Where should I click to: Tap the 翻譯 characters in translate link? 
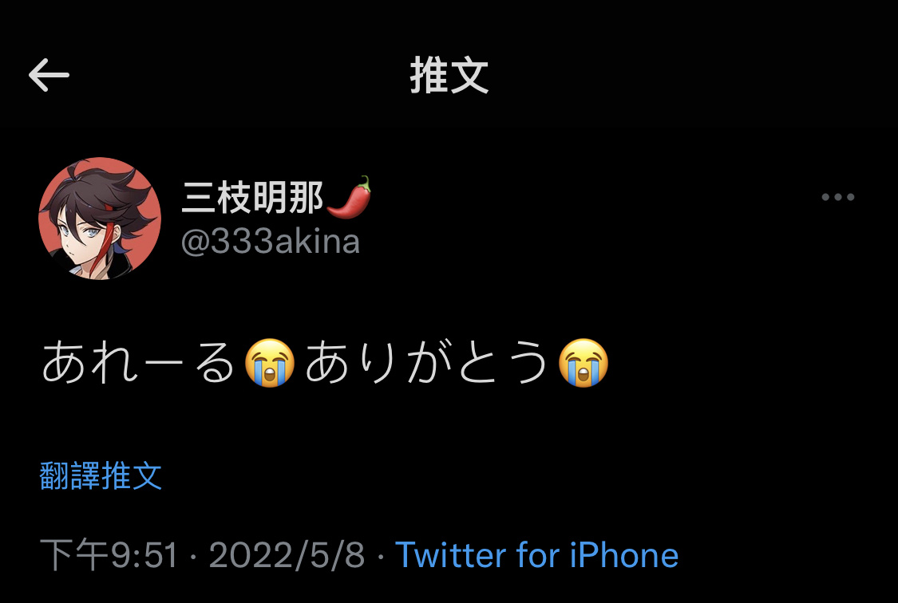coord(70,475)
